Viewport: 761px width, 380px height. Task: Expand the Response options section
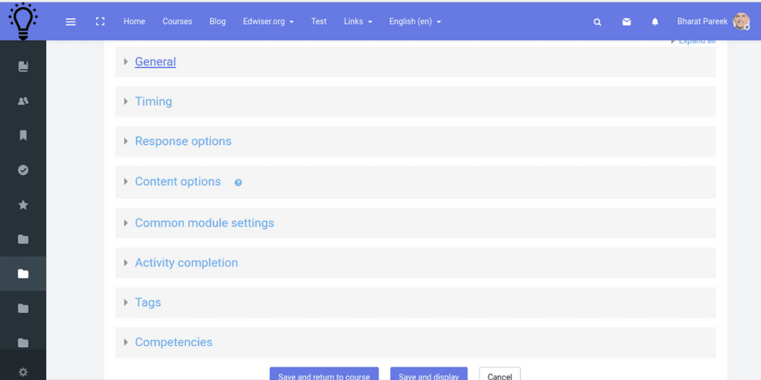183,141
